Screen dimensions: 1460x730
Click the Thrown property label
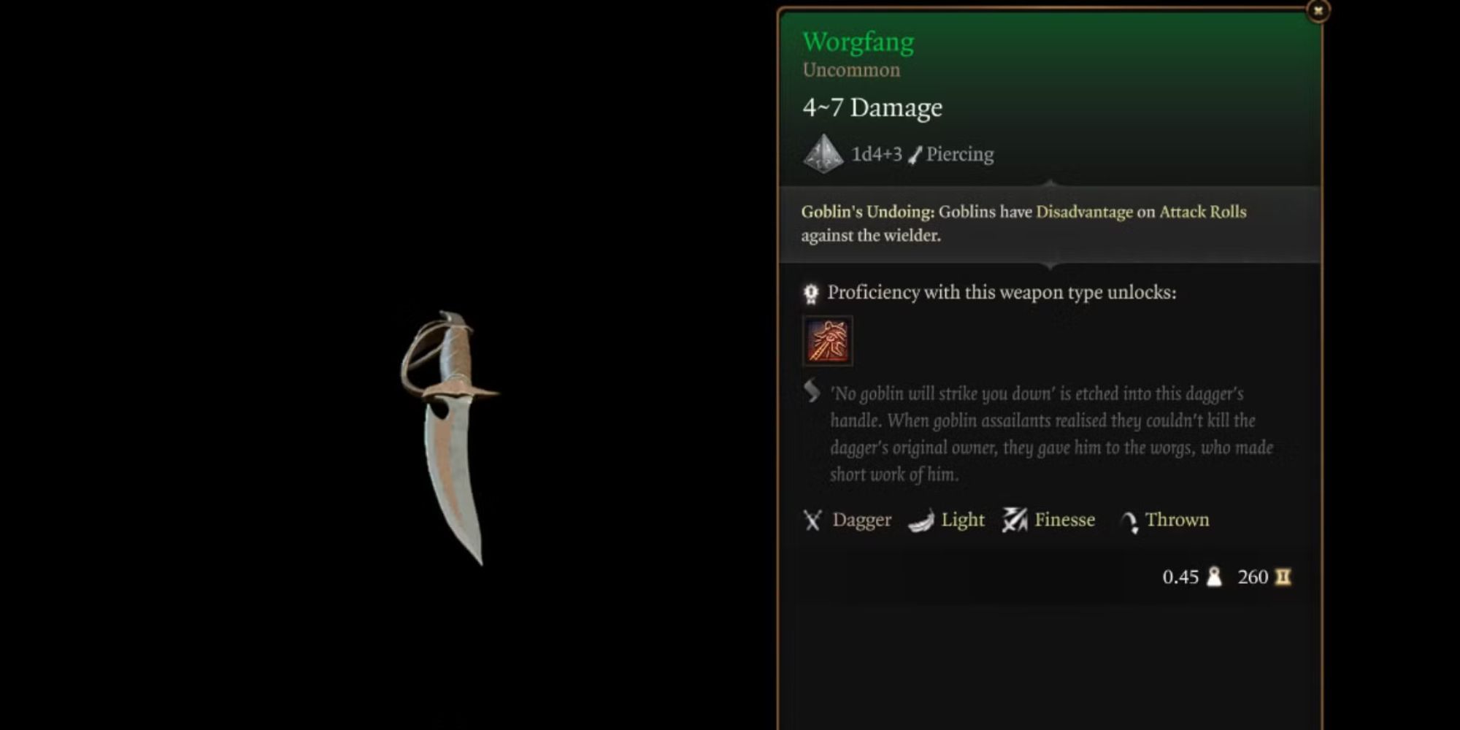tap(1177, 520)
